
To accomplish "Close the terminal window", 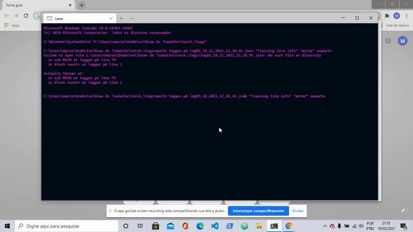I will click(371, 18).
